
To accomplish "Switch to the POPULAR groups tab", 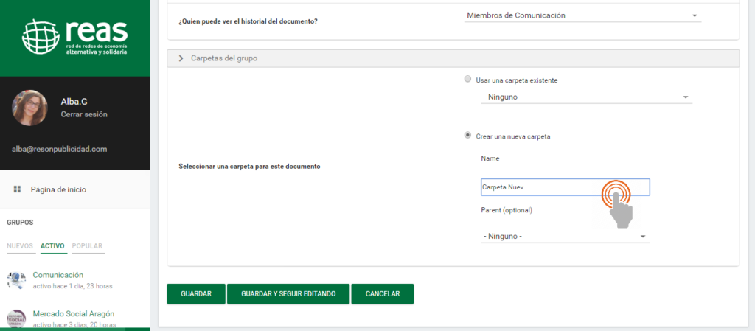I will click(87, 246).
